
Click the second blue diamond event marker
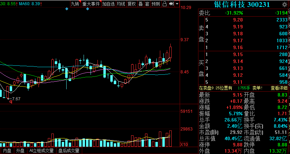coord(88,9)
